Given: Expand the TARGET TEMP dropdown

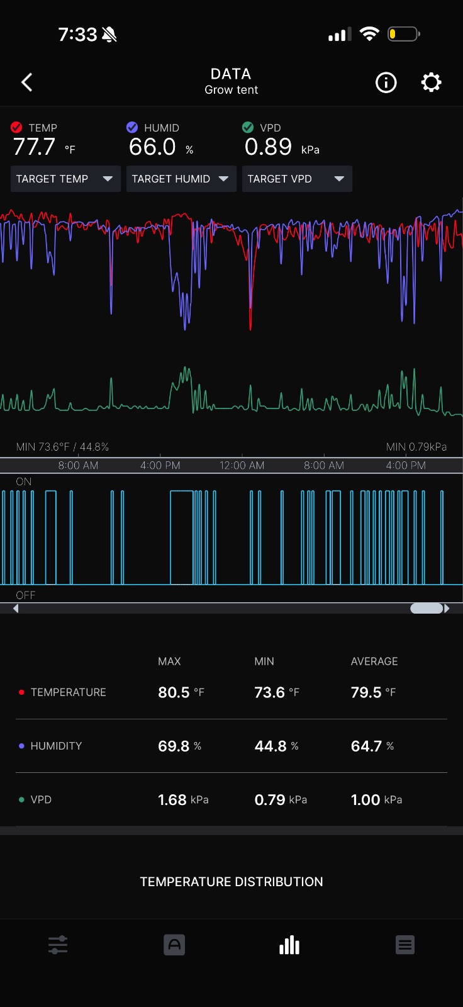Looking at the screenshot, I should [65, 179].
